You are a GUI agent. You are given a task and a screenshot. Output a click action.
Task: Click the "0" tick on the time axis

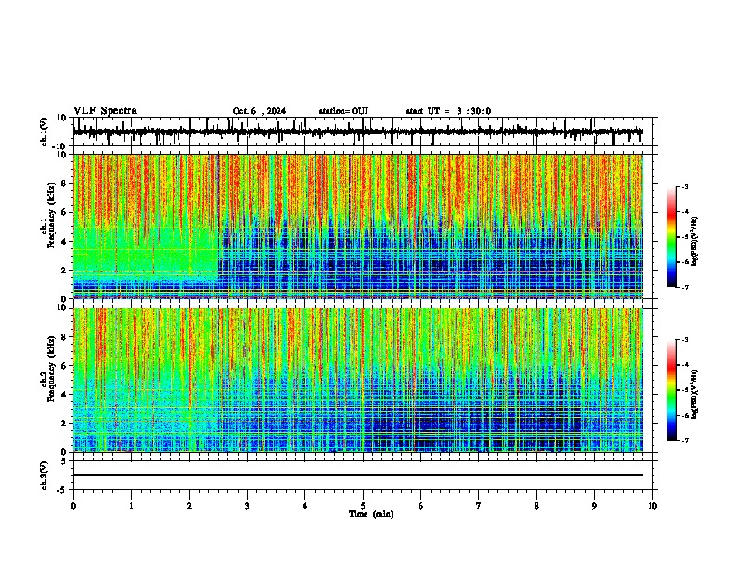point(73,506)
